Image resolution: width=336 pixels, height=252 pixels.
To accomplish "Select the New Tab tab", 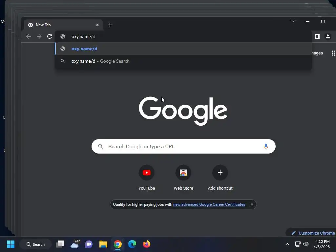I will [x=63, y=25].
